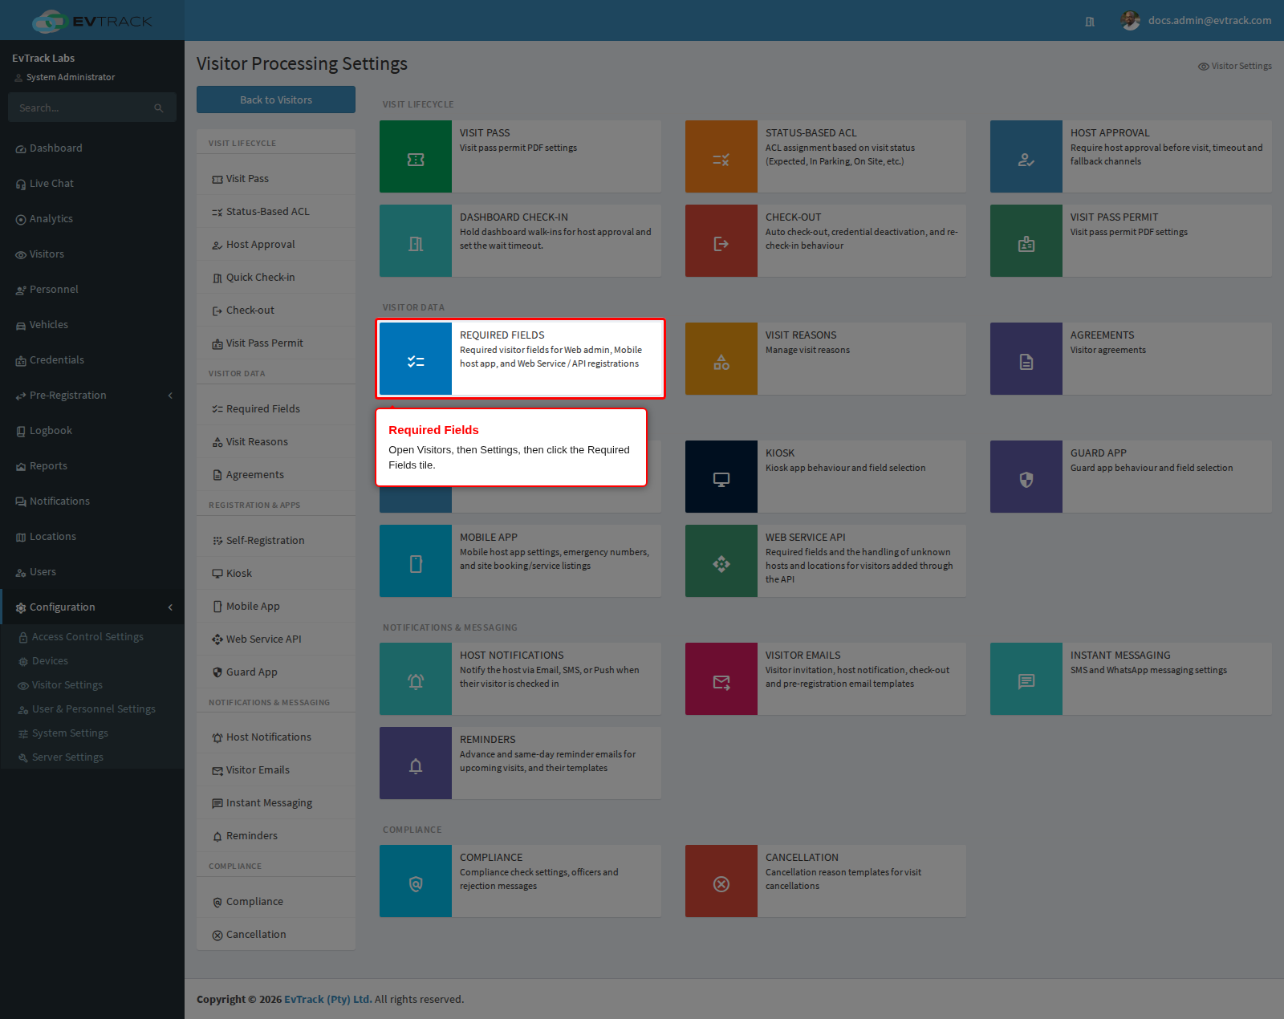Collapse the Configuration menu chevron
This screenshot has height=1019, width=1284.
(x=170, y=607)
